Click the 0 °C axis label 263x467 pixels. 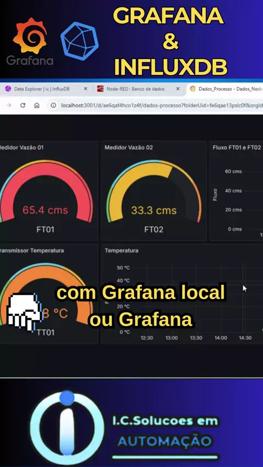(125, 332)
